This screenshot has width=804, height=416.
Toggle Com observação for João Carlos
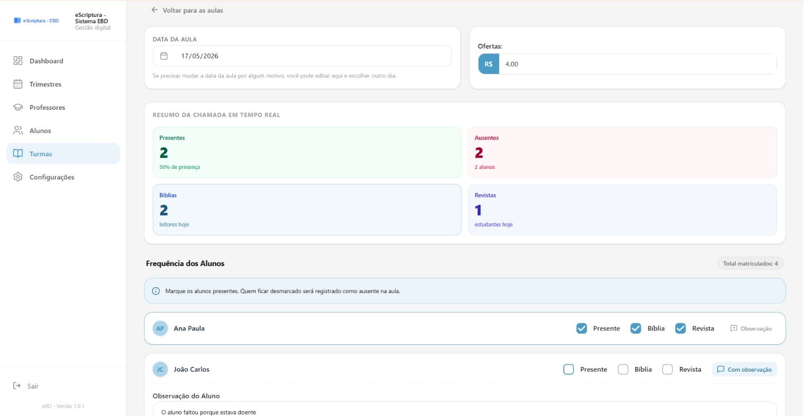pos(744,370)
